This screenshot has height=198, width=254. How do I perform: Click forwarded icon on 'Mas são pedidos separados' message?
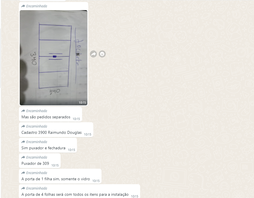click(23, 111)
